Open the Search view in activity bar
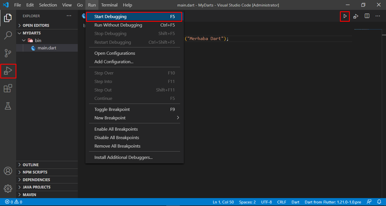This screenshot has width=386, height=206. [8, 36]
